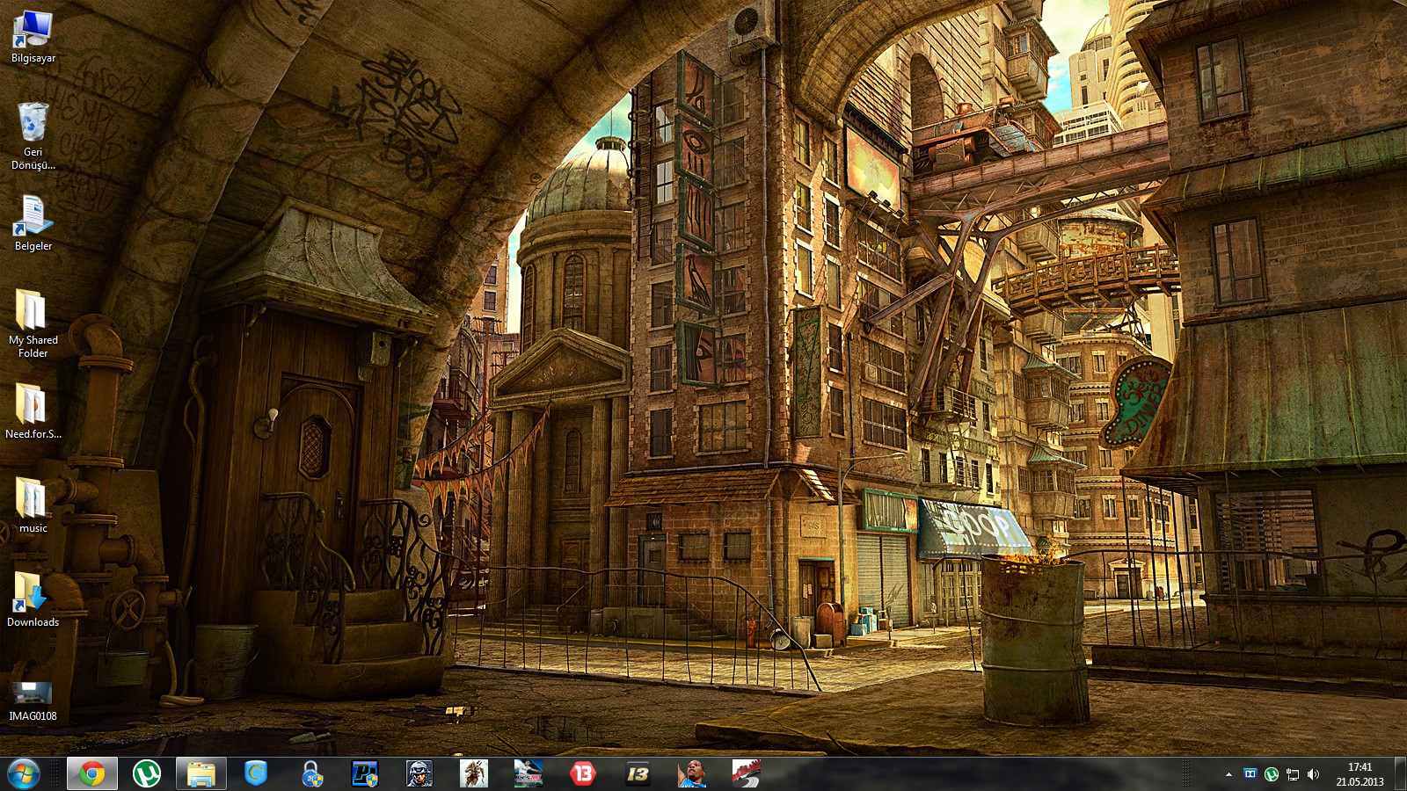Launch the basketball player game icon
Viewport: 1407px width, 791px height.
click(x=692, y=774)
